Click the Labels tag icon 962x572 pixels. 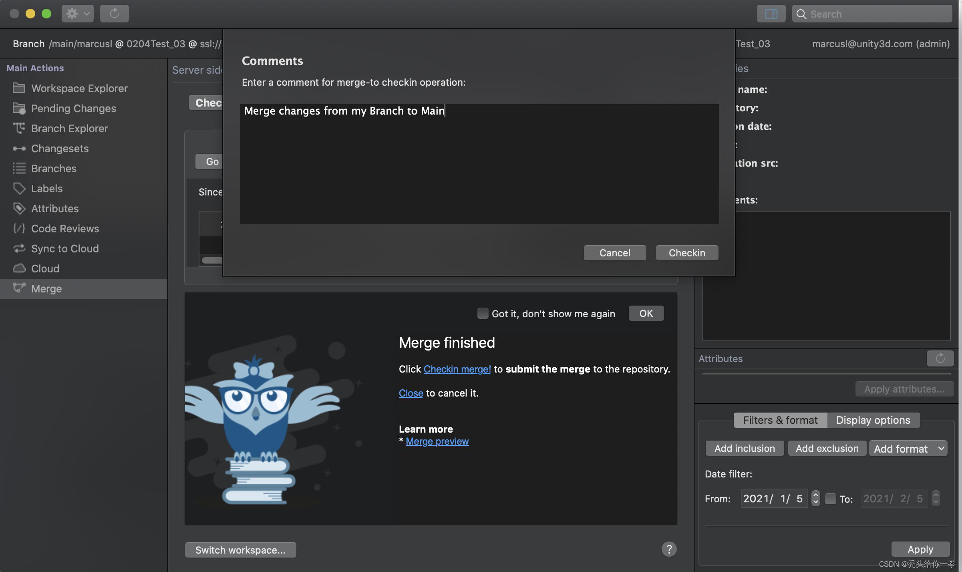point(18,188)
